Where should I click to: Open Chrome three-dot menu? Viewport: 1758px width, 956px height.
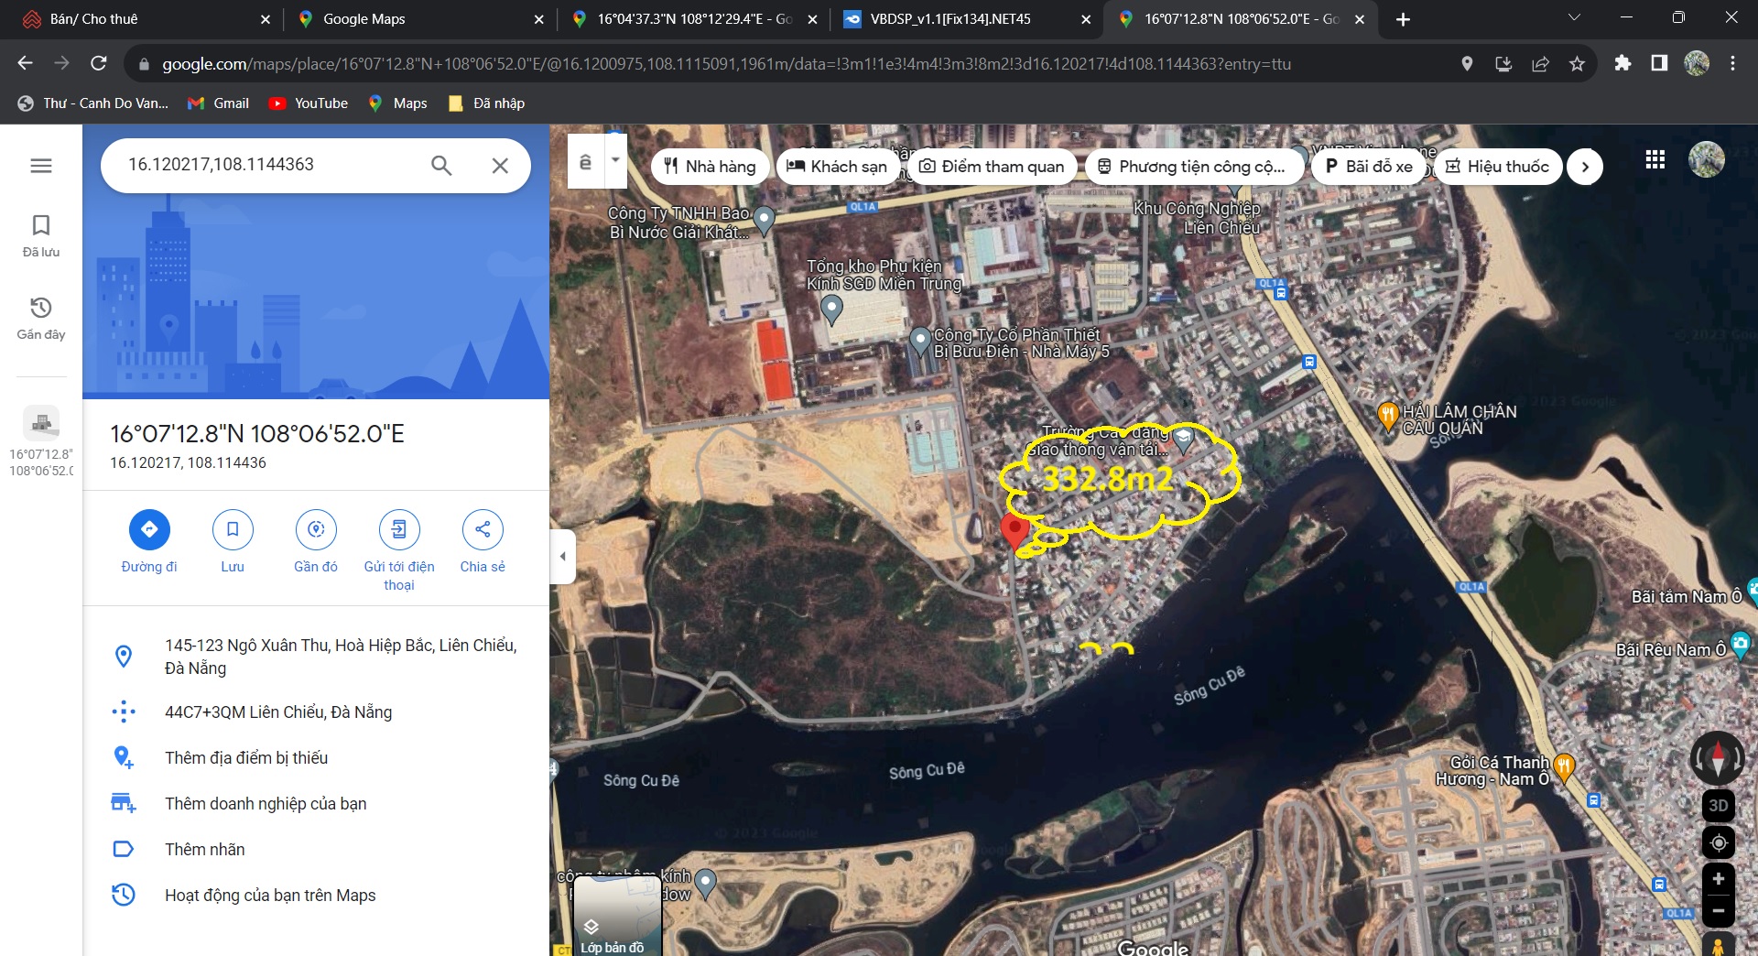[x=1732, y=63]
